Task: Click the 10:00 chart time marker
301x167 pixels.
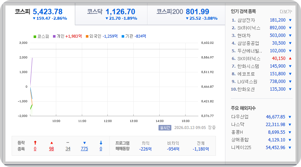Action: 56,121
